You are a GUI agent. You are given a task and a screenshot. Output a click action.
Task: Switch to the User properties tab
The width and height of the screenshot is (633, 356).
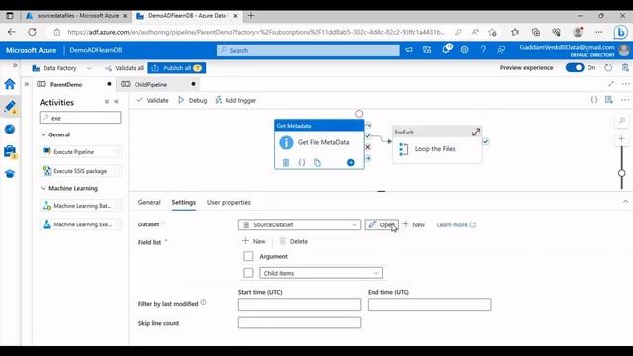pos(228,202)
